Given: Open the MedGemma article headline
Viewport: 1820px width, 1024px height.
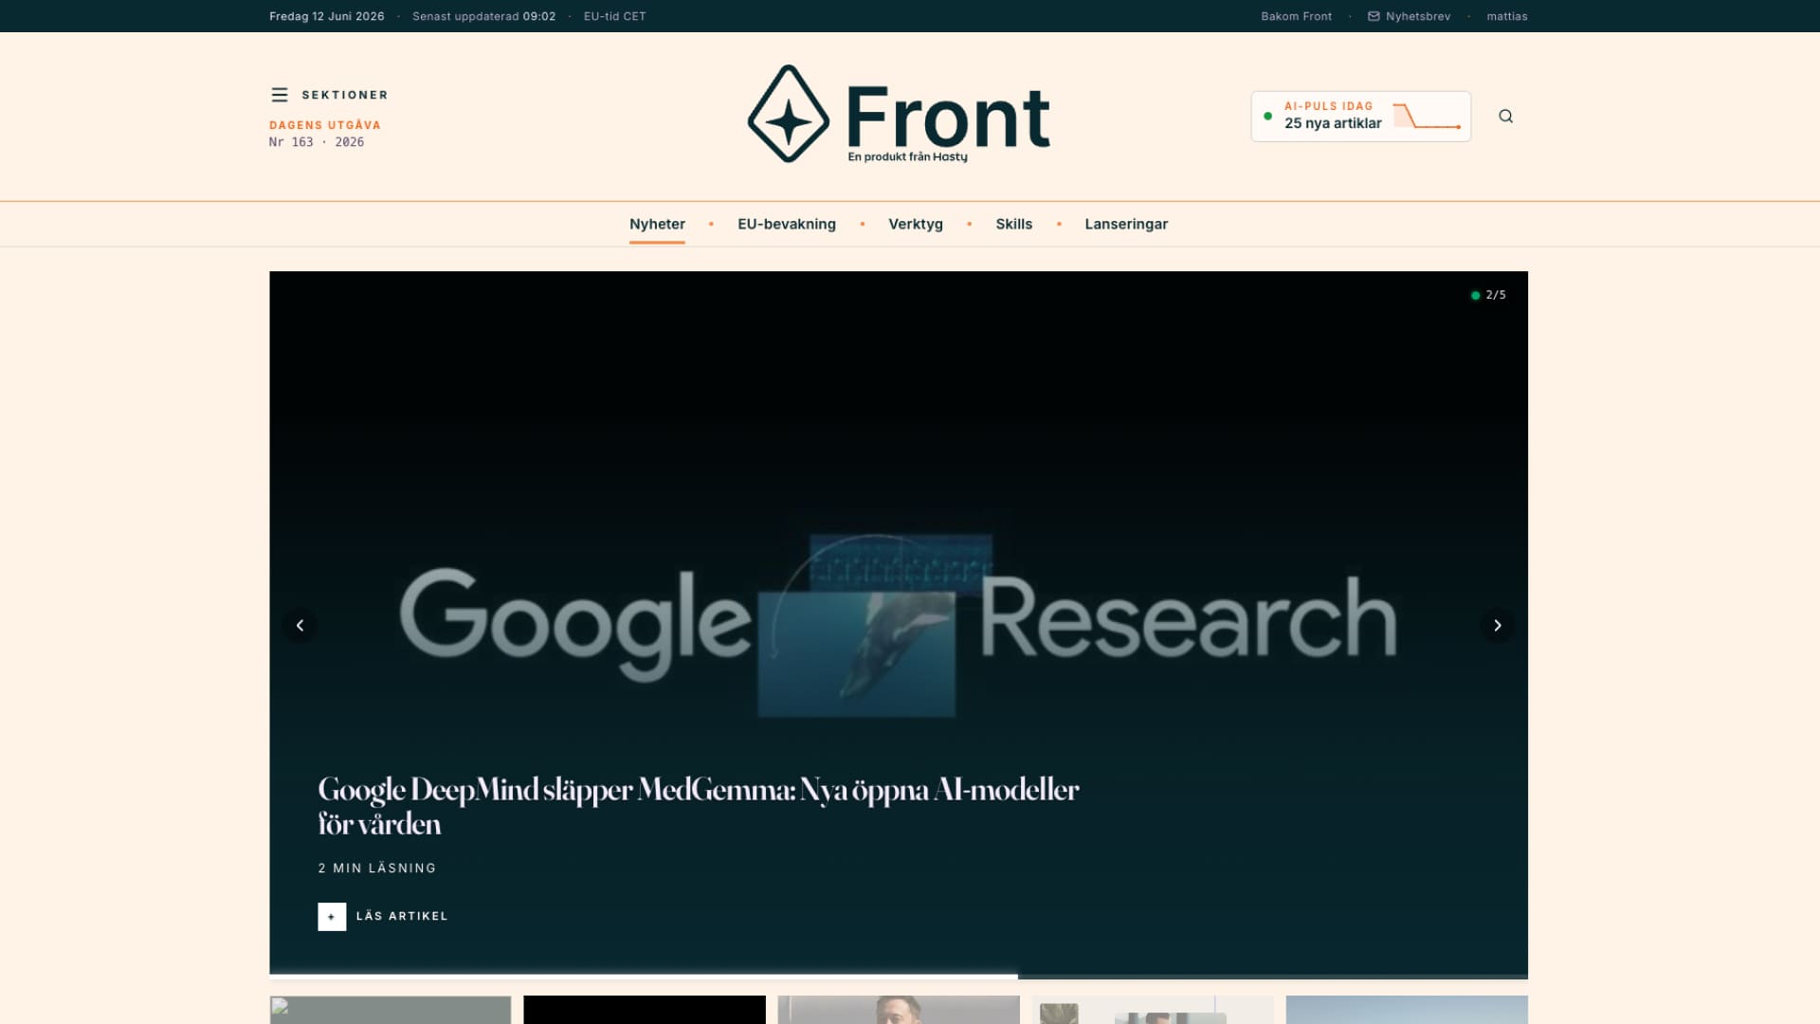Looking at the screenshot, I should point(699,806).
